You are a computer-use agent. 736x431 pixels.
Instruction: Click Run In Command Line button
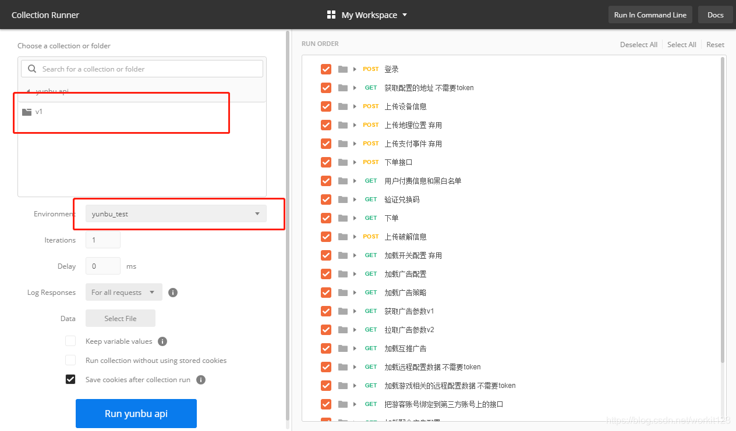tap(650, 15)
